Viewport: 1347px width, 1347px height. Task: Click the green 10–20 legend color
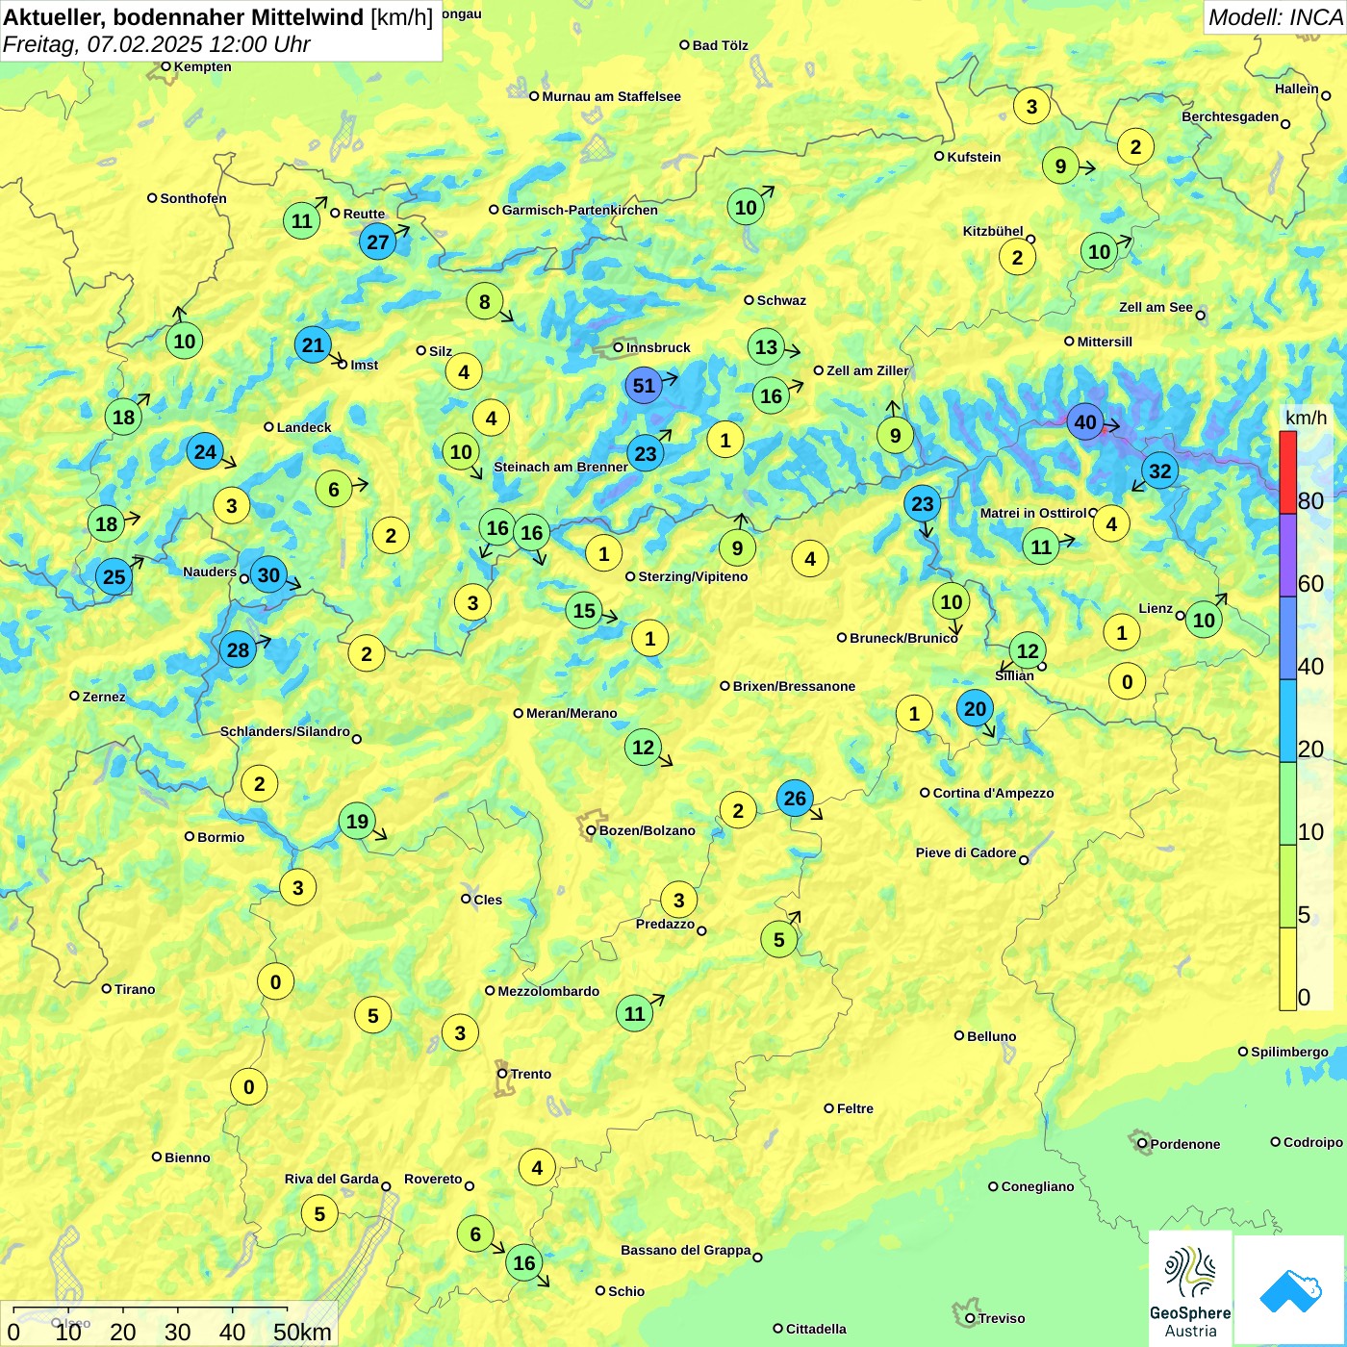(x=1287, y=804)
